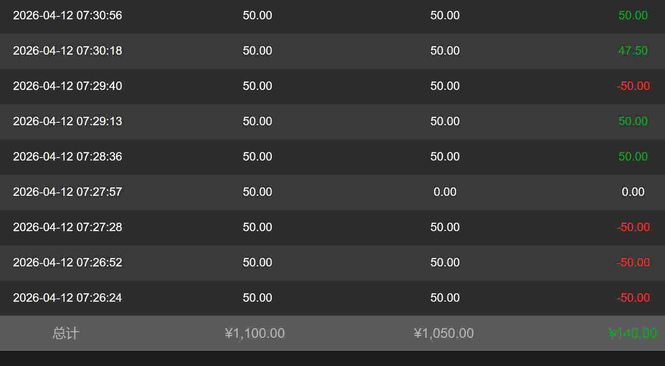This screenshot has width=665, height=366.
Task: Open the 07:28:36 record timestamp
Action: 67,157
